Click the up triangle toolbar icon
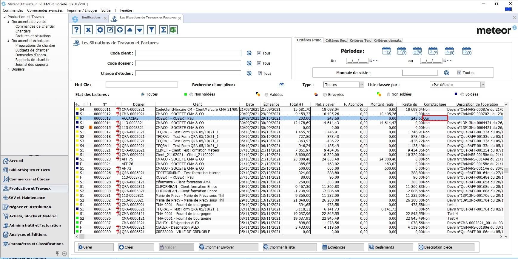518x259 pixels. (x=130, y=30)
